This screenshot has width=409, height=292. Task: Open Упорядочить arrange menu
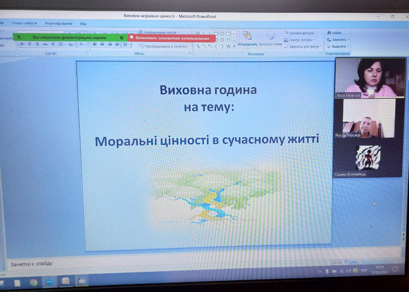pyautogui.click(x=248, y=39)
